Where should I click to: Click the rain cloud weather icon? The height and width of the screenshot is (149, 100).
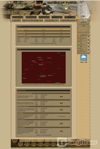[84, 58]
